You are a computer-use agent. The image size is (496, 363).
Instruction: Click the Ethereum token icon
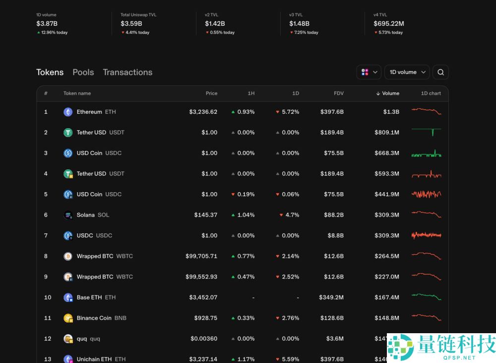pos(68,112)
